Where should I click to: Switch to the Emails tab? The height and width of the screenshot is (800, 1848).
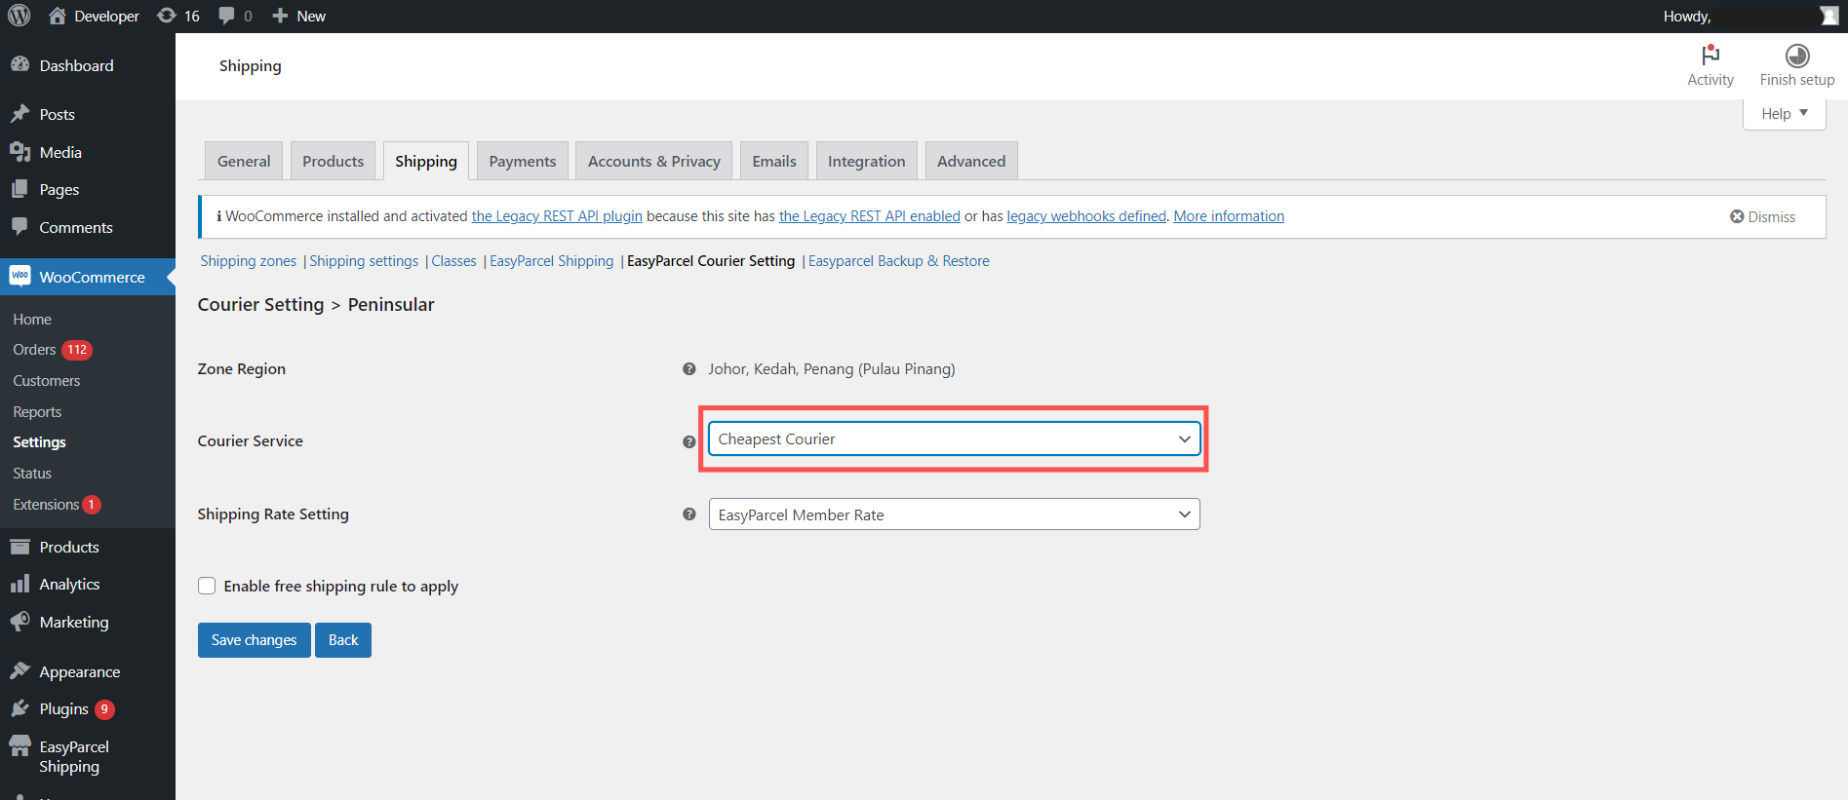tap(774, 161)
